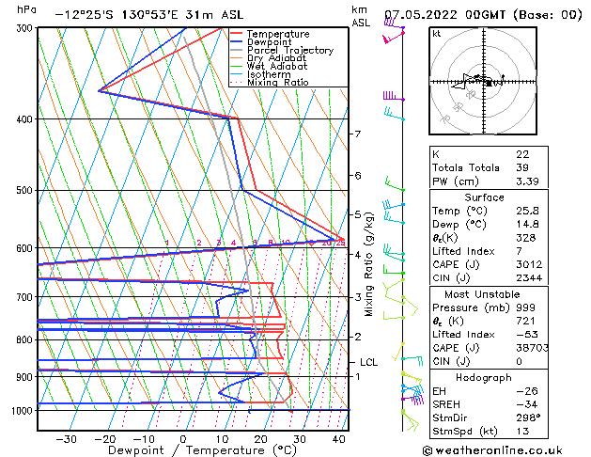Click the LCL label on the height axis
The height and width of the screenshot is (457, 591).
[368, 362]
